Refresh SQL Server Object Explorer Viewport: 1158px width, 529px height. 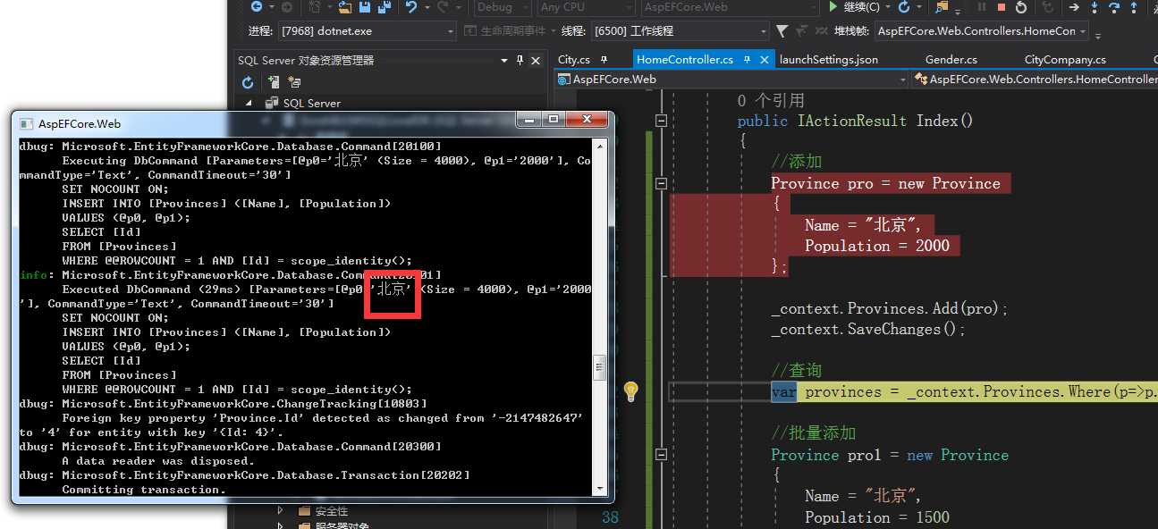[248, 82]
